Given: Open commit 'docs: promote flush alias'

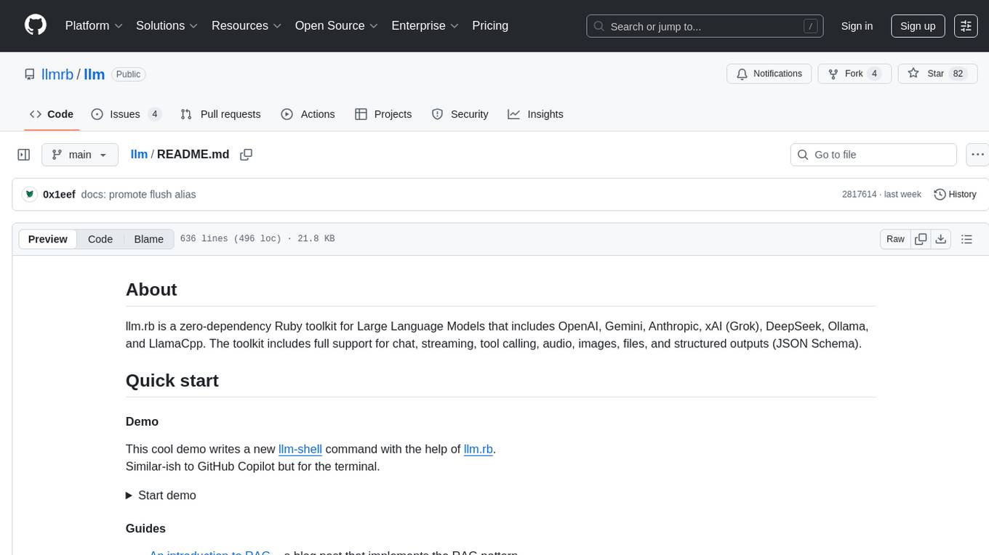Looking at the screenshot, I should [138, 194].
